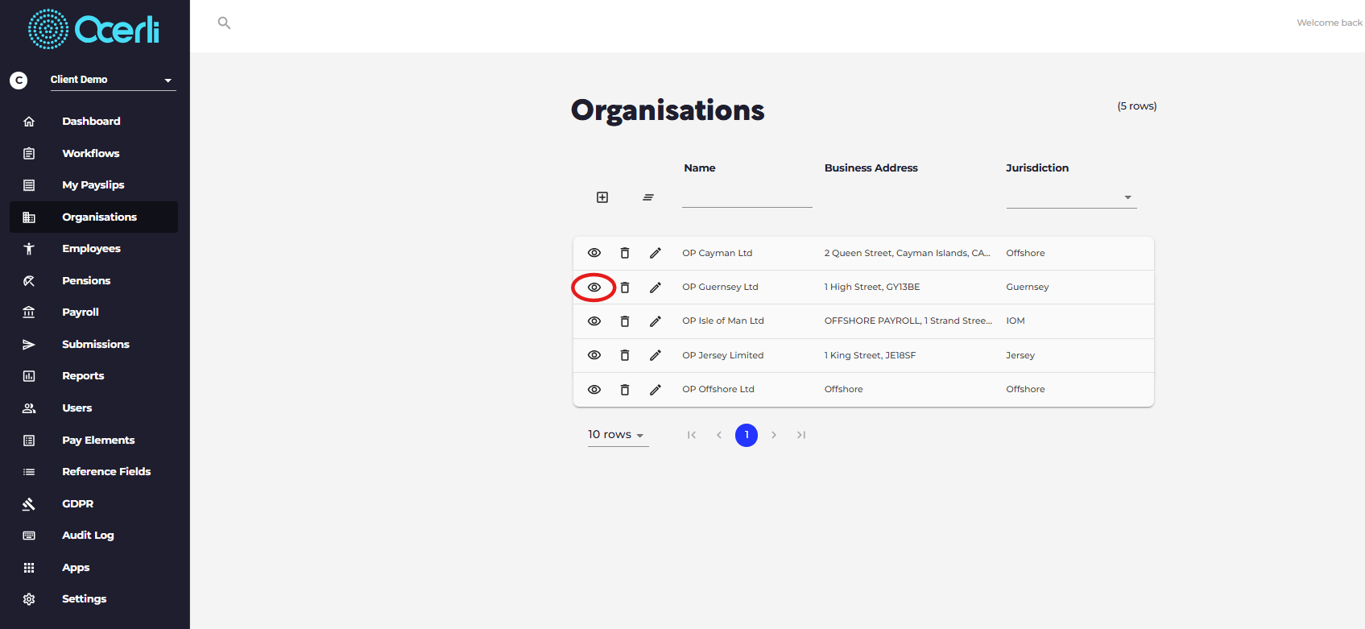Open the Audit Log page
1365x629 pixels.
(93, 536)
